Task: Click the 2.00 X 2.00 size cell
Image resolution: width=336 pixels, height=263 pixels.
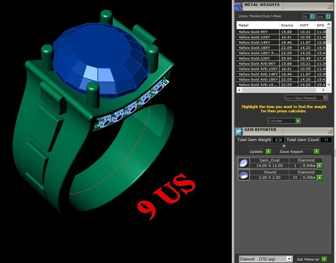Action: (x=269, y=177)
